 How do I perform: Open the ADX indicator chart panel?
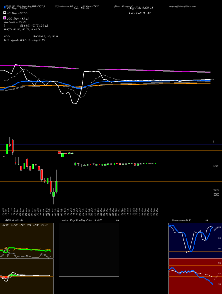click(x=27, y=241)
